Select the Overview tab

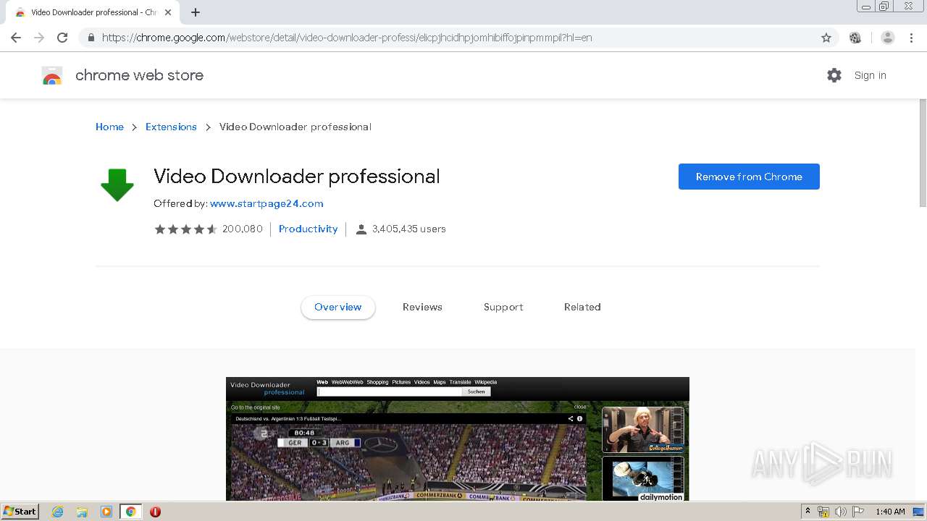coord(337,307)
